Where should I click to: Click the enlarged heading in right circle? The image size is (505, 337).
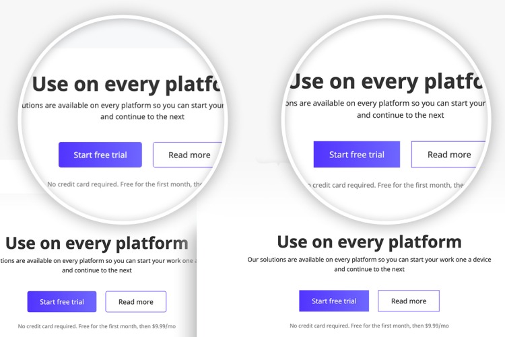point(386,82)
